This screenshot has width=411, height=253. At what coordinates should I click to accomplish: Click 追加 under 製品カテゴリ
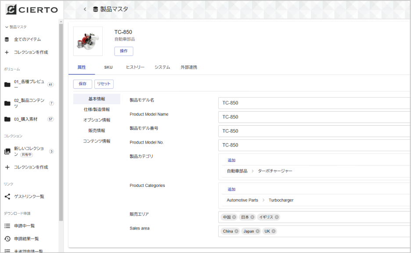pos(231,160)
